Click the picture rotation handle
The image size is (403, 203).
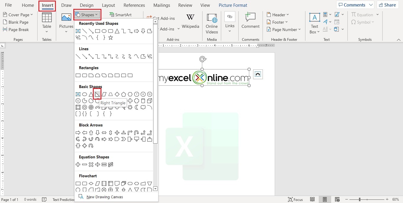click(203, 59)
